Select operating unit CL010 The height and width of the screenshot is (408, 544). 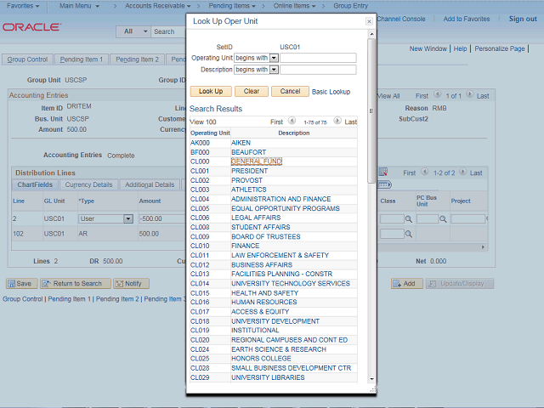tap(200, 246)
